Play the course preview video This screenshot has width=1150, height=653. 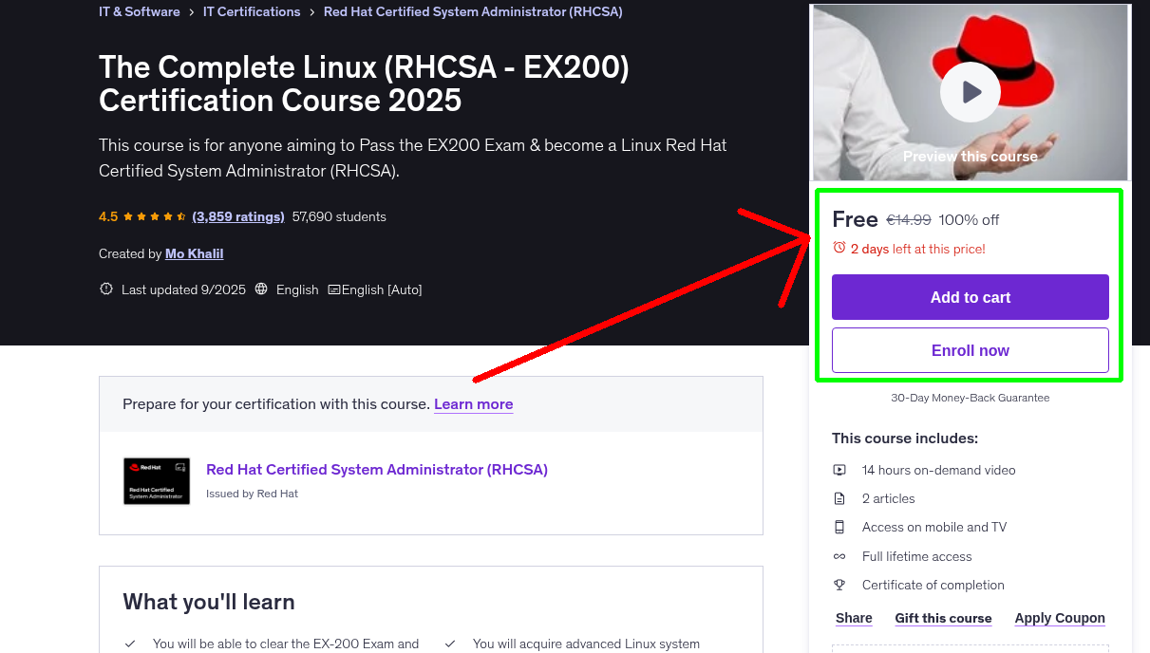click(970, 91)
